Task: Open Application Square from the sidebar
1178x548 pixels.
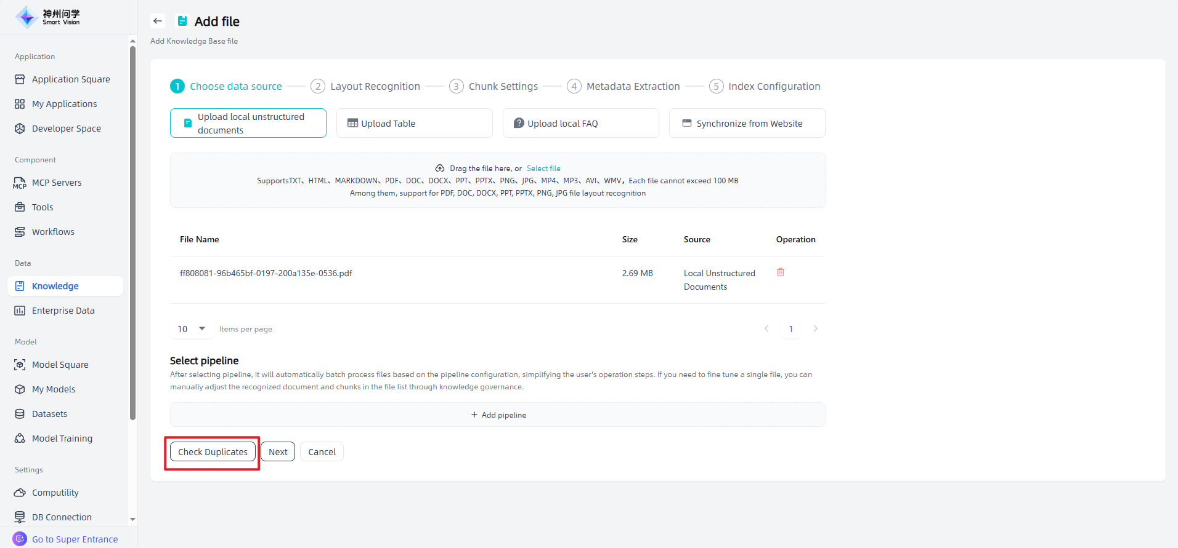Action: point(71,79)
